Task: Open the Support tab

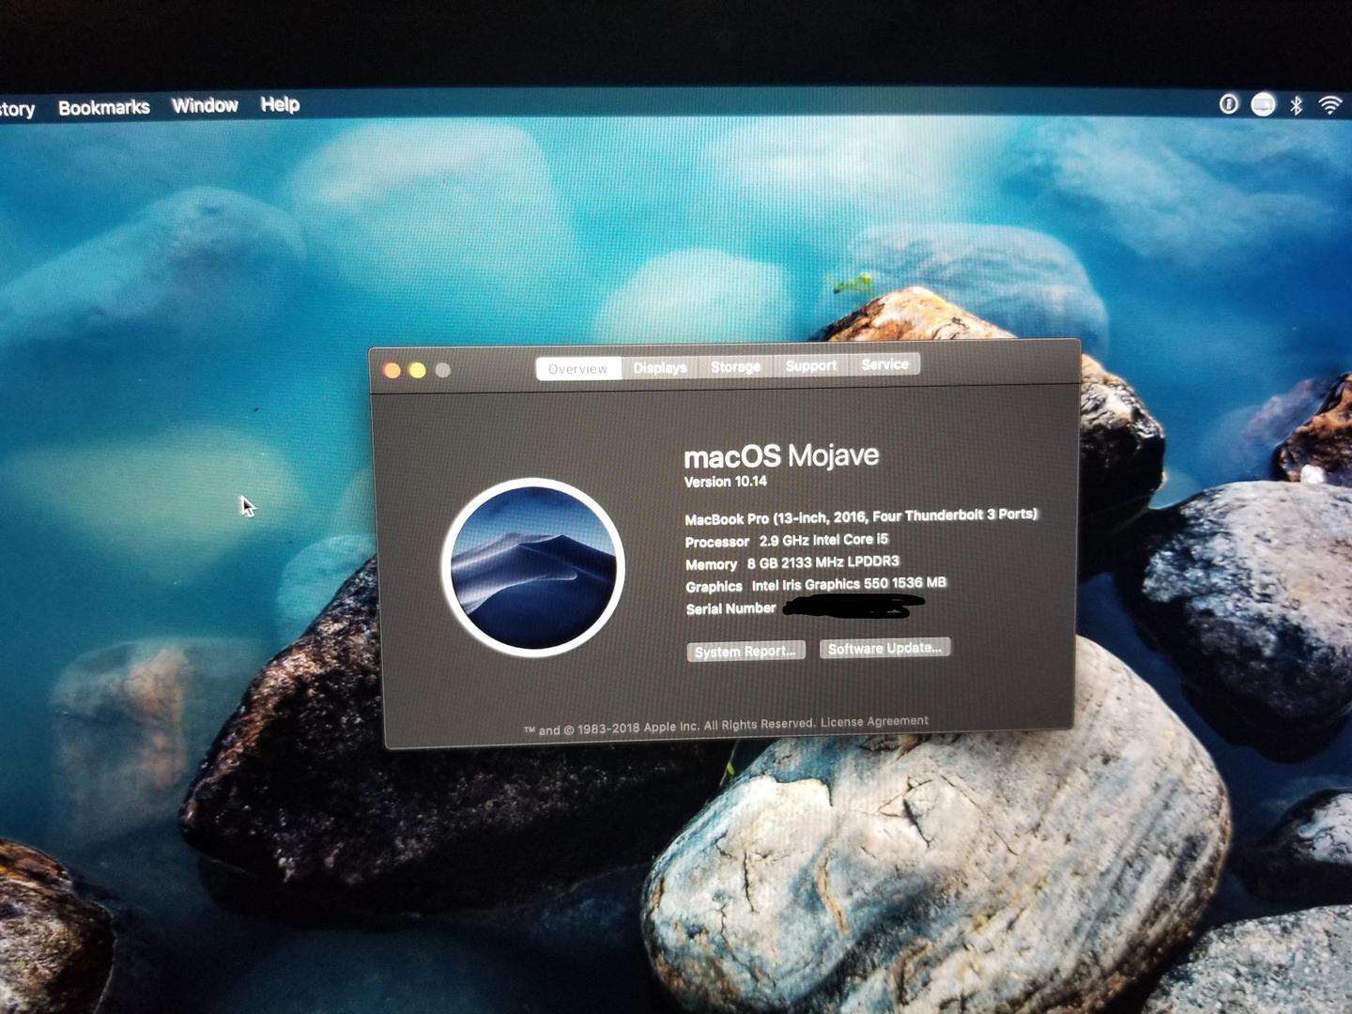Action: coord(810,365)
